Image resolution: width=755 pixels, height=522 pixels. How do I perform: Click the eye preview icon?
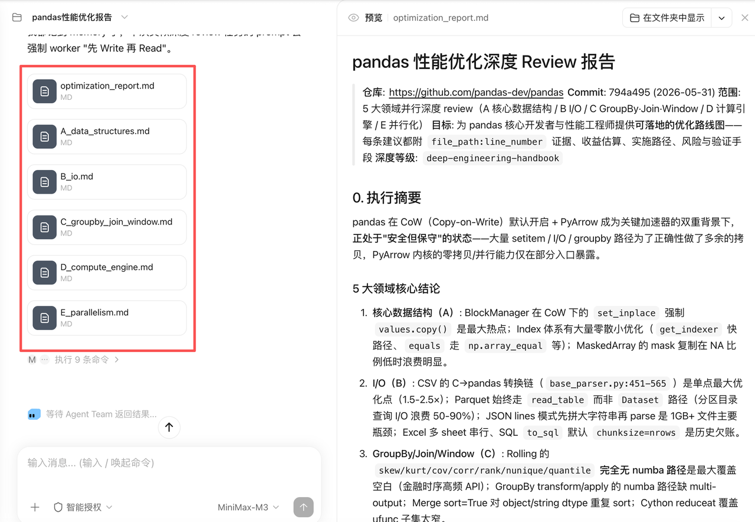354,18
